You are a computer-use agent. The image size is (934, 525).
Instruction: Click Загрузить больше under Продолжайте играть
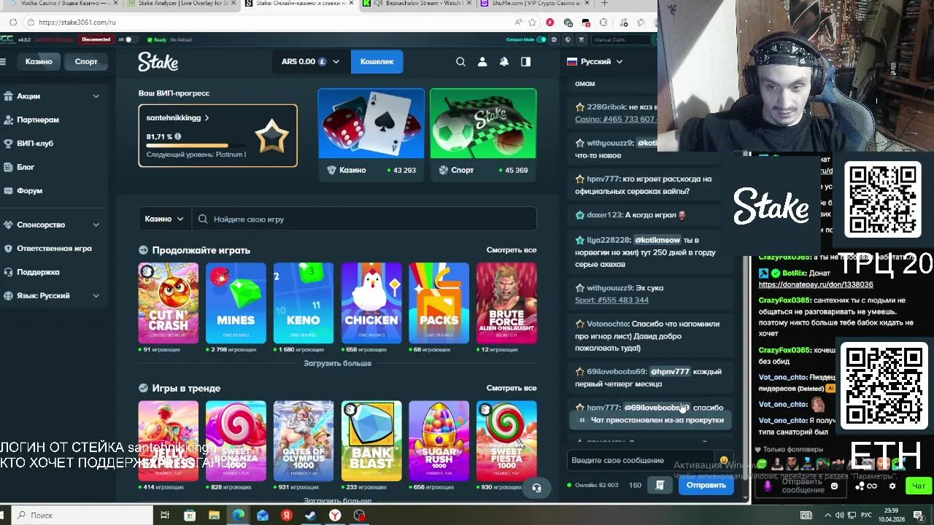pyautogui.click(x=338, y=363)
